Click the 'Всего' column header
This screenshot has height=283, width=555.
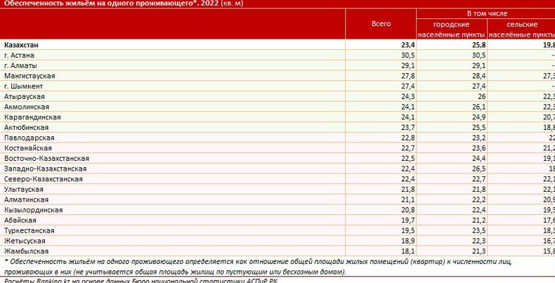tap(380, 24)
